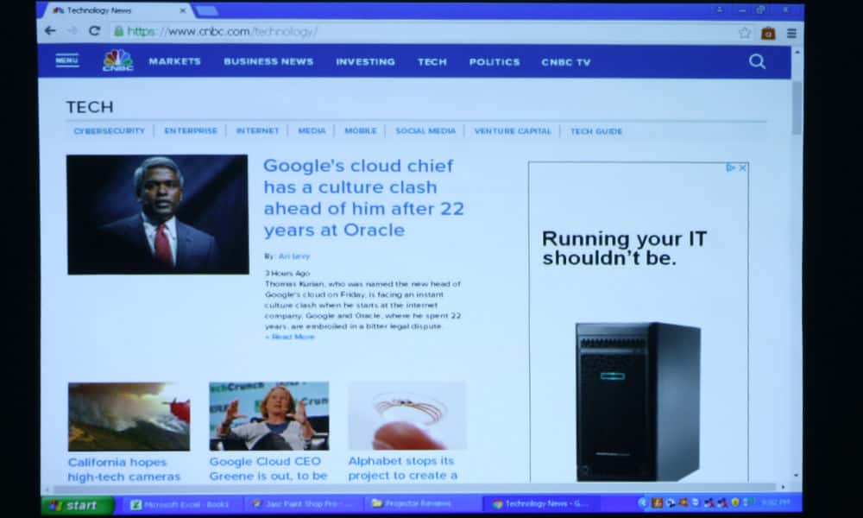
Task: Click the address bar URL field
Action: point(424,32)
